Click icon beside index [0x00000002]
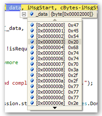This screenshot has width=102, height=116. coord(32,36)
